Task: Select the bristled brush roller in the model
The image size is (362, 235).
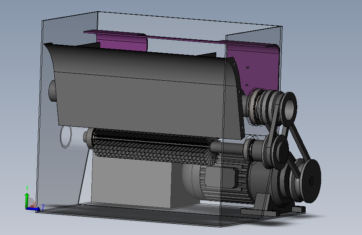Action: (x=154, y=147)
